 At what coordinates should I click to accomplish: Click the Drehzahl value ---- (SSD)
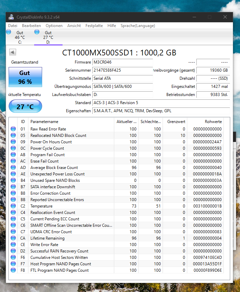pyautogui.click(x=213, y=78)
